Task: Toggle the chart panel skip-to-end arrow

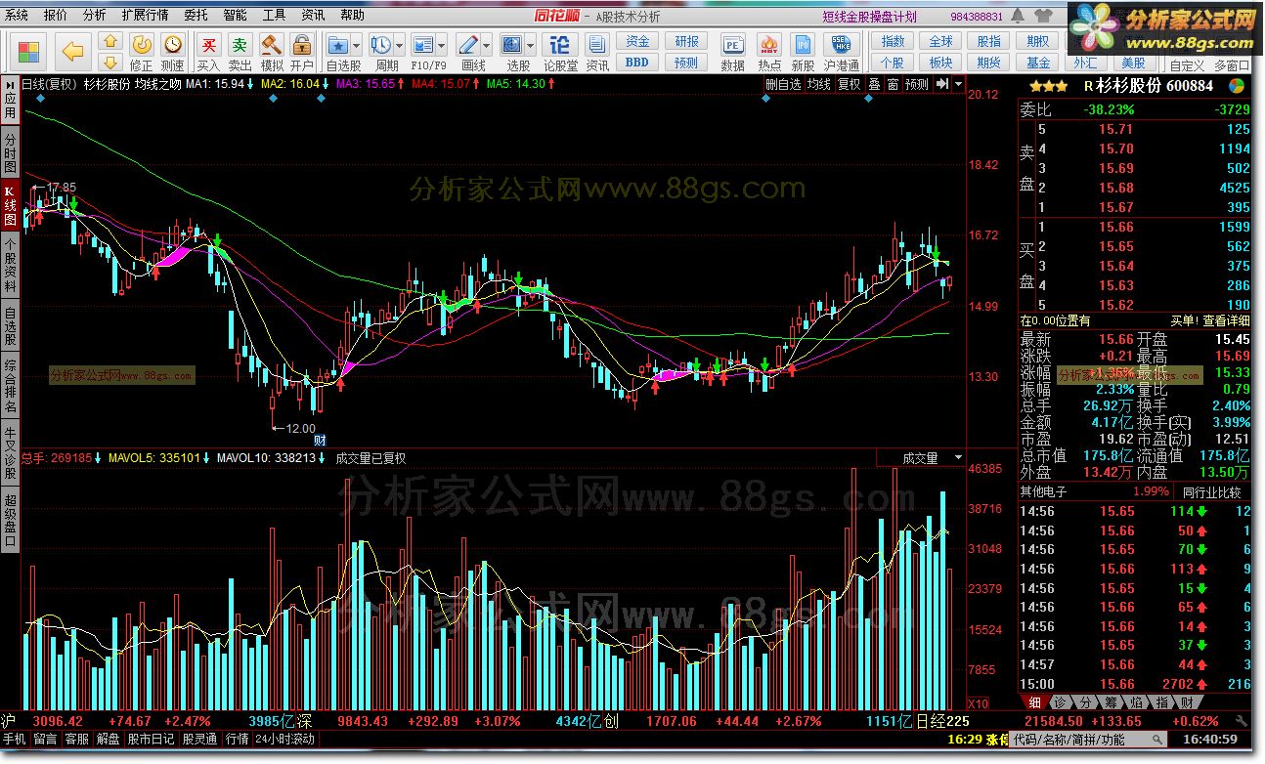Action: tap(940, 85)
